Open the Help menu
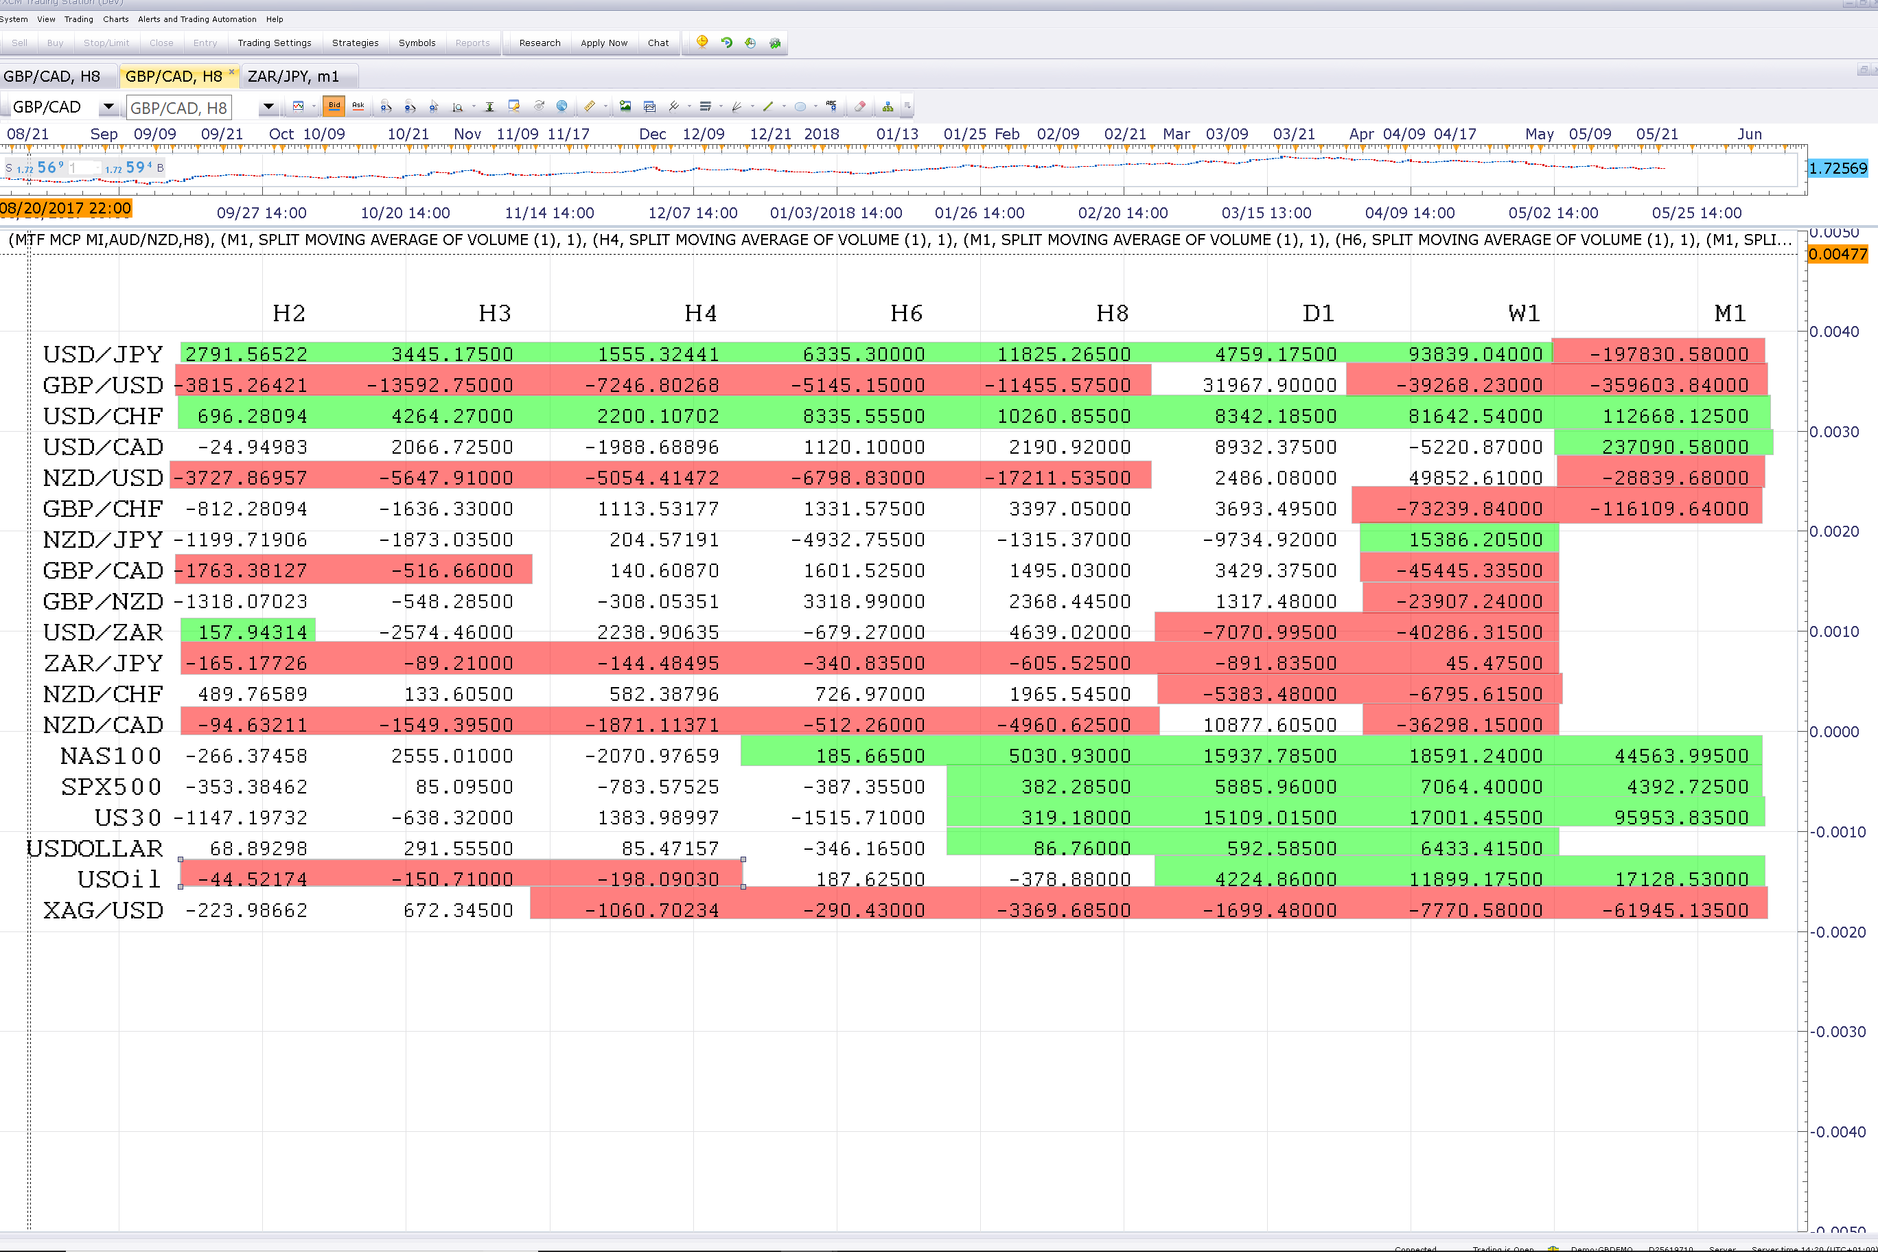Viewport: 1878px width, 1252px height. pyautogui.click(x=275, y=19)
